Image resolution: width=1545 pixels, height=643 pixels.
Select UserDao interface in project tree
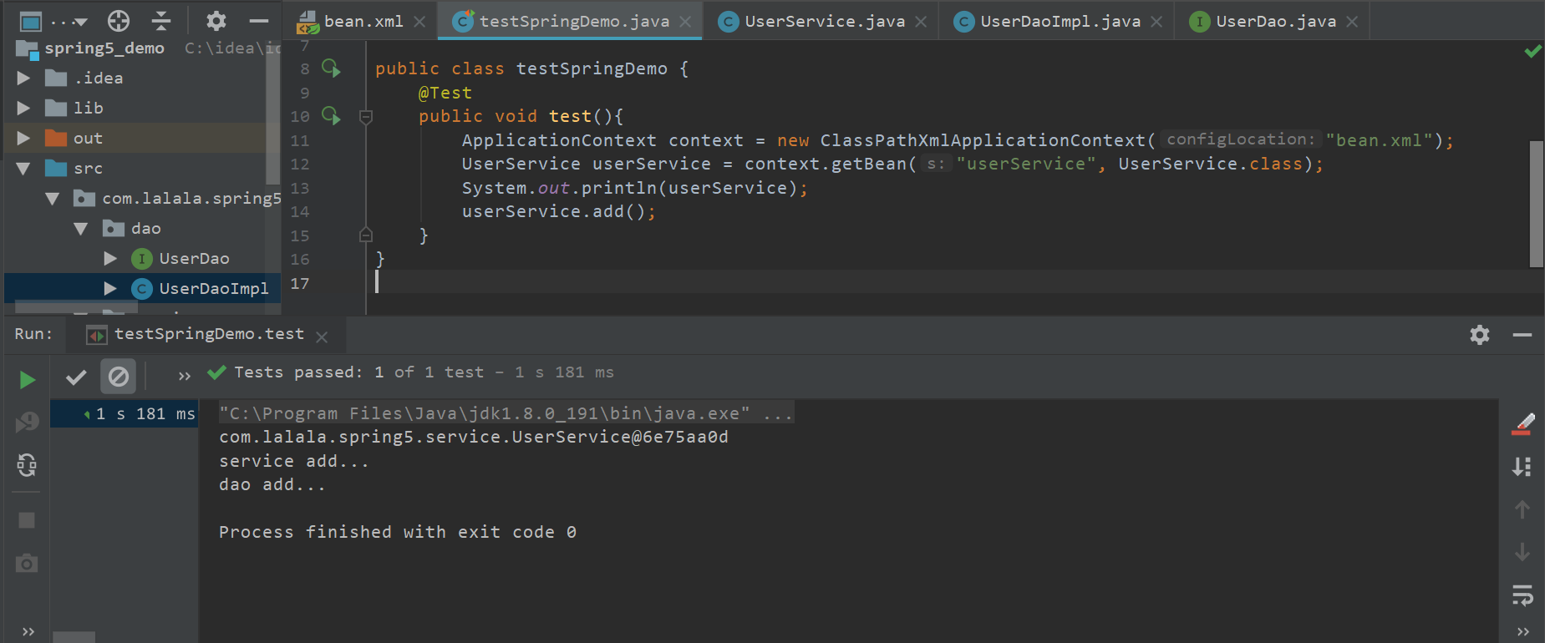pos(194,258)
